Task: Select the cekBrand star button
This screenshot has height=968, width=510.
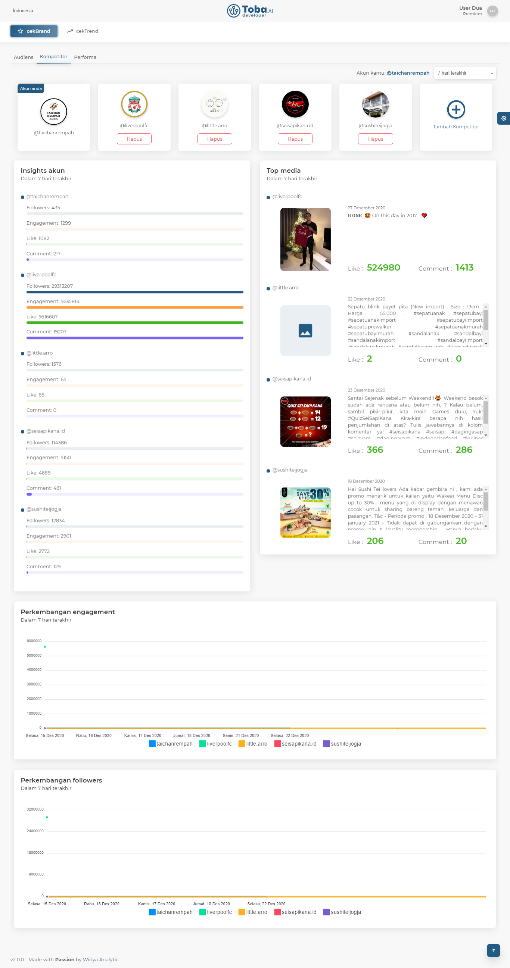Action: click(x=34, y=31)
